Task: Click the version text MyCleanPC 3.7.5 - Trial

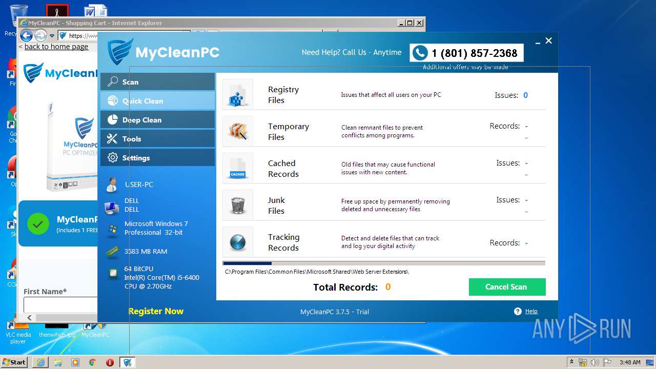Action: point(335,312)
